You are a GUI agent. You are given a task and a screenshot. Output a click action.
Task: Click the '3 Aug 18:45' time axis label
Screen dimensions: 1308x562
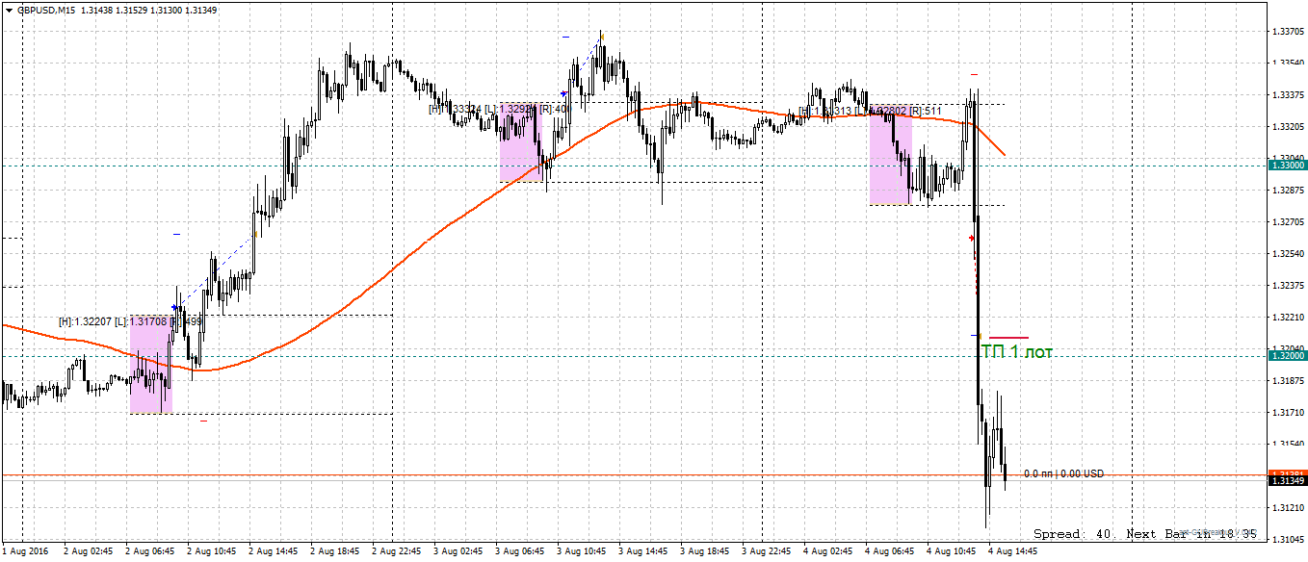tap(705, 551)
